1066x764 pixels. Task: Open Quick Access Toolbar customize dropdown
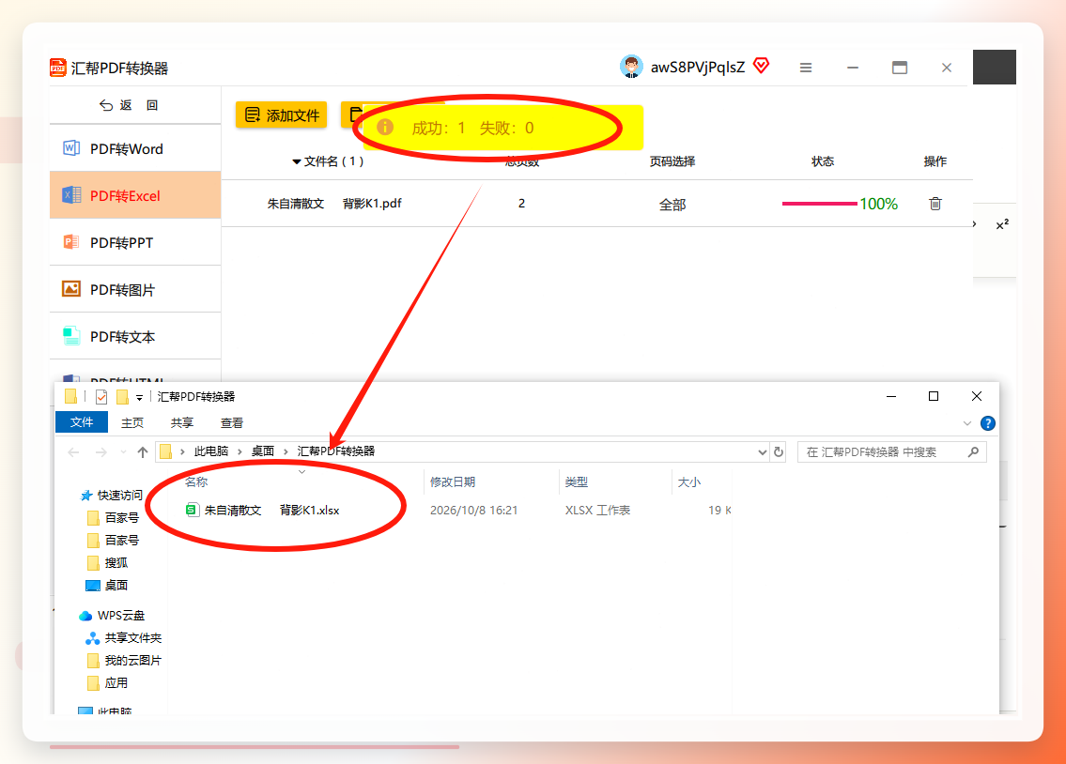coord(139,397)
